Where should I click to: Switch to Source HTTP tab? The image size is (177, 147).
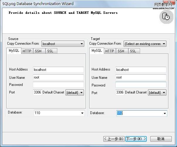click(x=27, y=51)
